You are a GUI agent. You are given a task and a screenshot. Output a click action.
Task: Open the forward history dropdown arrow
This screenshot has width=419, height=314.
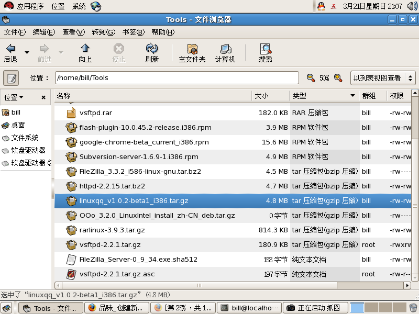click(61, 52)
